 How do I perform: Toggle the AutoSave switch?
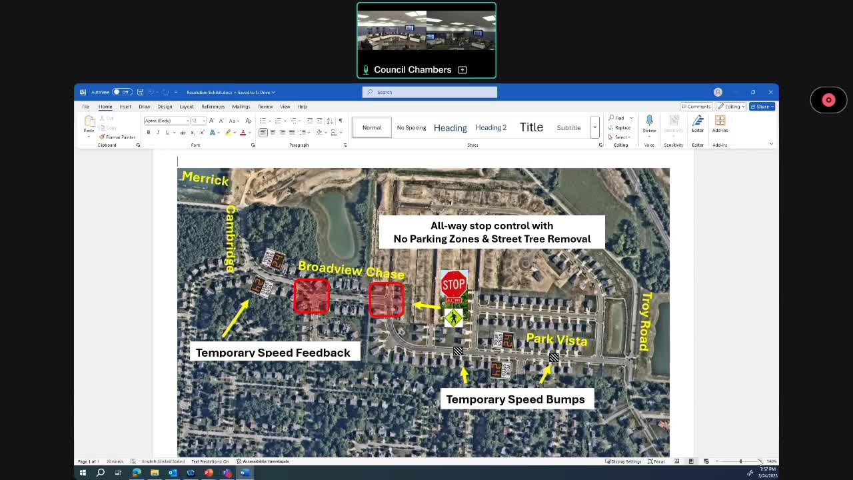click(121, 92)
